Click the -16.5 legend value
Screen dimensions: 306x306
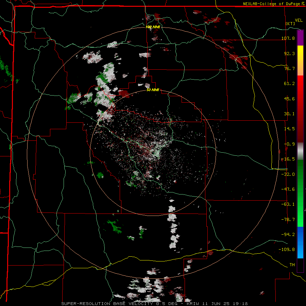tap(288, 159)
